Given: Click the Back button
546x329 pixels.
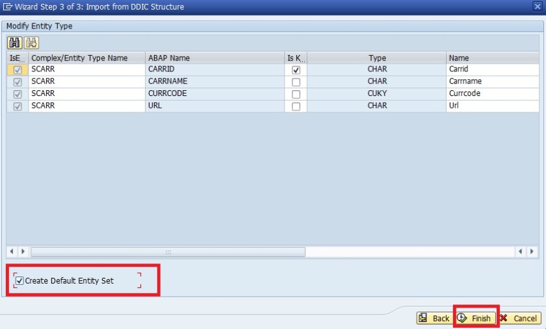Looking at the screenshot, I should point(435,318).
